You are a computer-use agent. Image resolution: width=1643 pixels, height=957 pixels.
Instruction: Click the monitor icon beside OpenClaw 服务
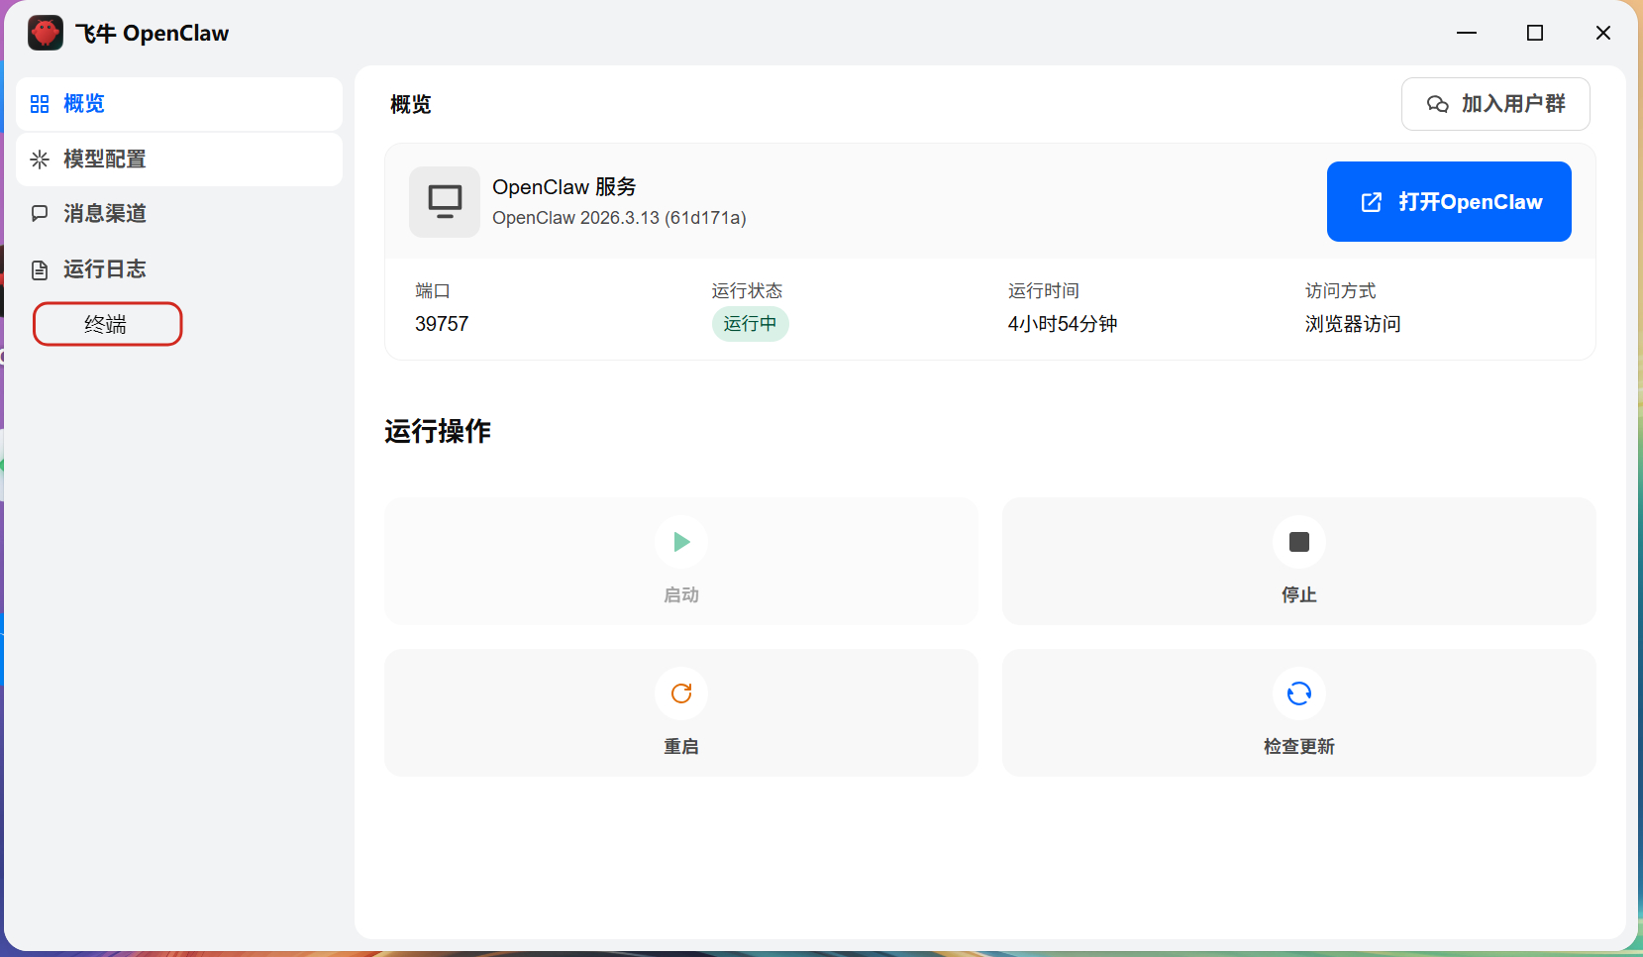click(445, 202)
